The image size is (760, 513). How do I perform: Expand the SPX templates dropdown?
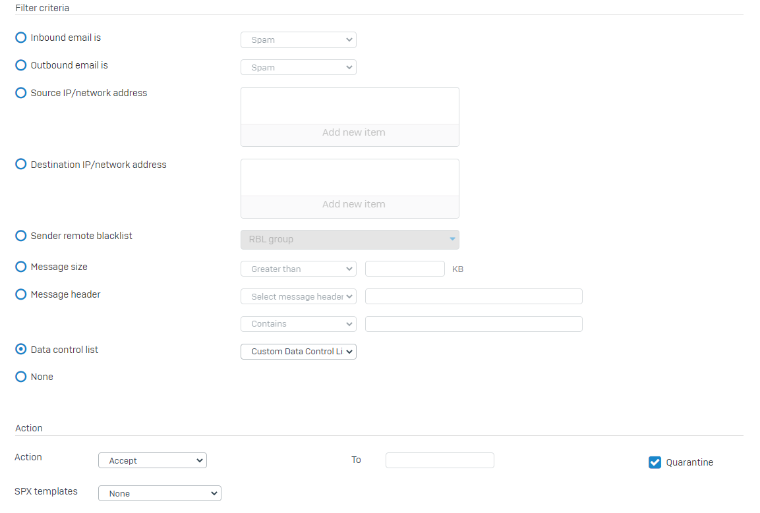click(160, 493)
